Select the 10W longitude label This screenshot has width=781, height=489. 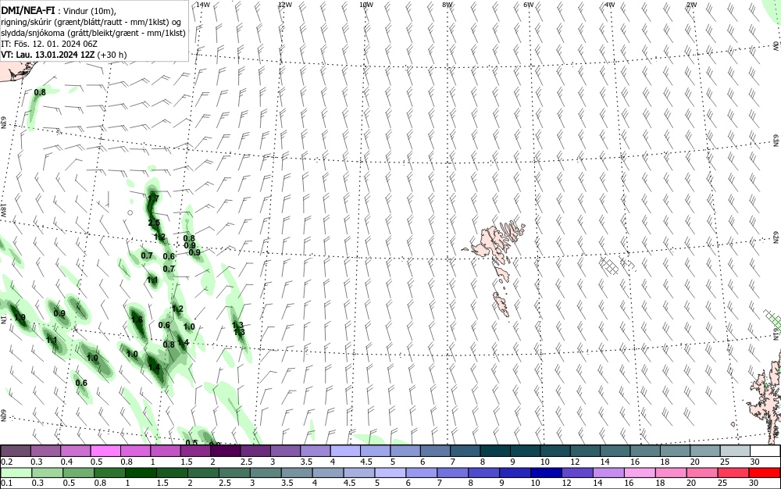tap(366, 5)
